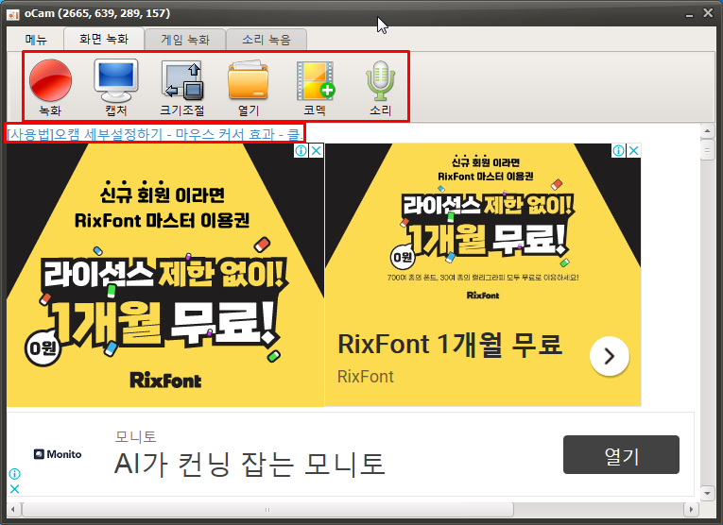This screenshot has width=723, height=525.
Task: Open the 크기조절 resize tool
Action: (182, 87)
